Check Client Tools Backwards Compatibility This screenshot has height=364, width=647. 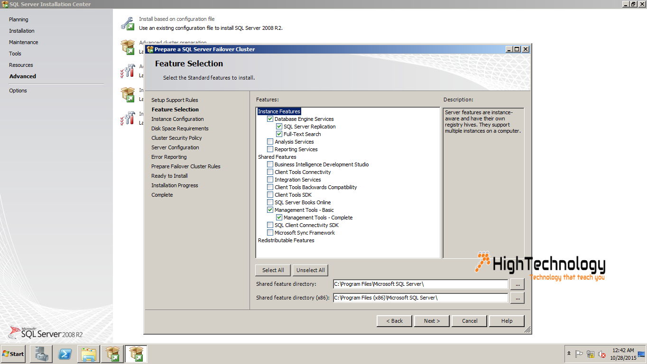coord(270,187)
